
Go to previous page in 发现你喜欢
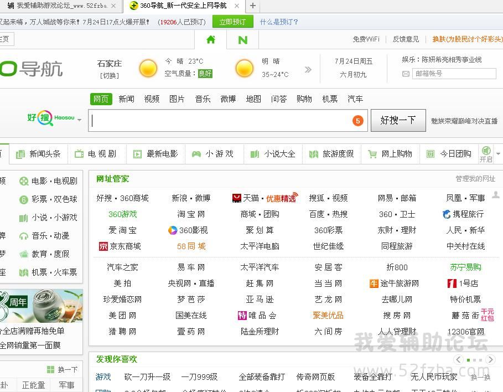[x=458, y=359]
